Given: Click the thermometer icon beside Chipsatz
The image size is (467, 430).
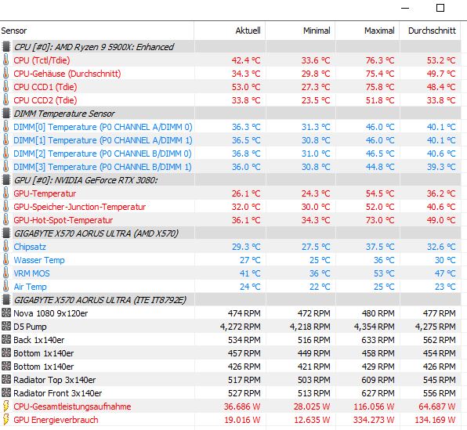Looking at the screenshot, I should pyautogui.click(x=5, y=247).
